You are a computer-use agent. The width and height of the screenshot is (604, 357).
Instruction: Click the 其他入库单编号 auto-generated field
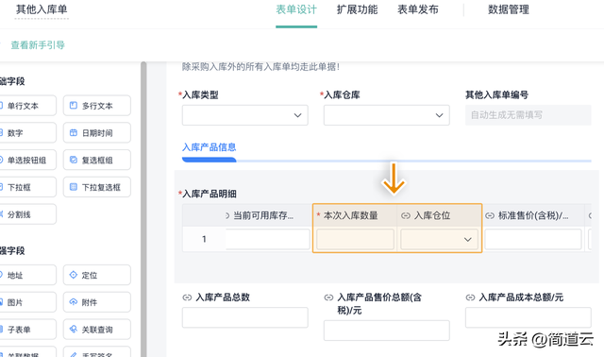528,115
